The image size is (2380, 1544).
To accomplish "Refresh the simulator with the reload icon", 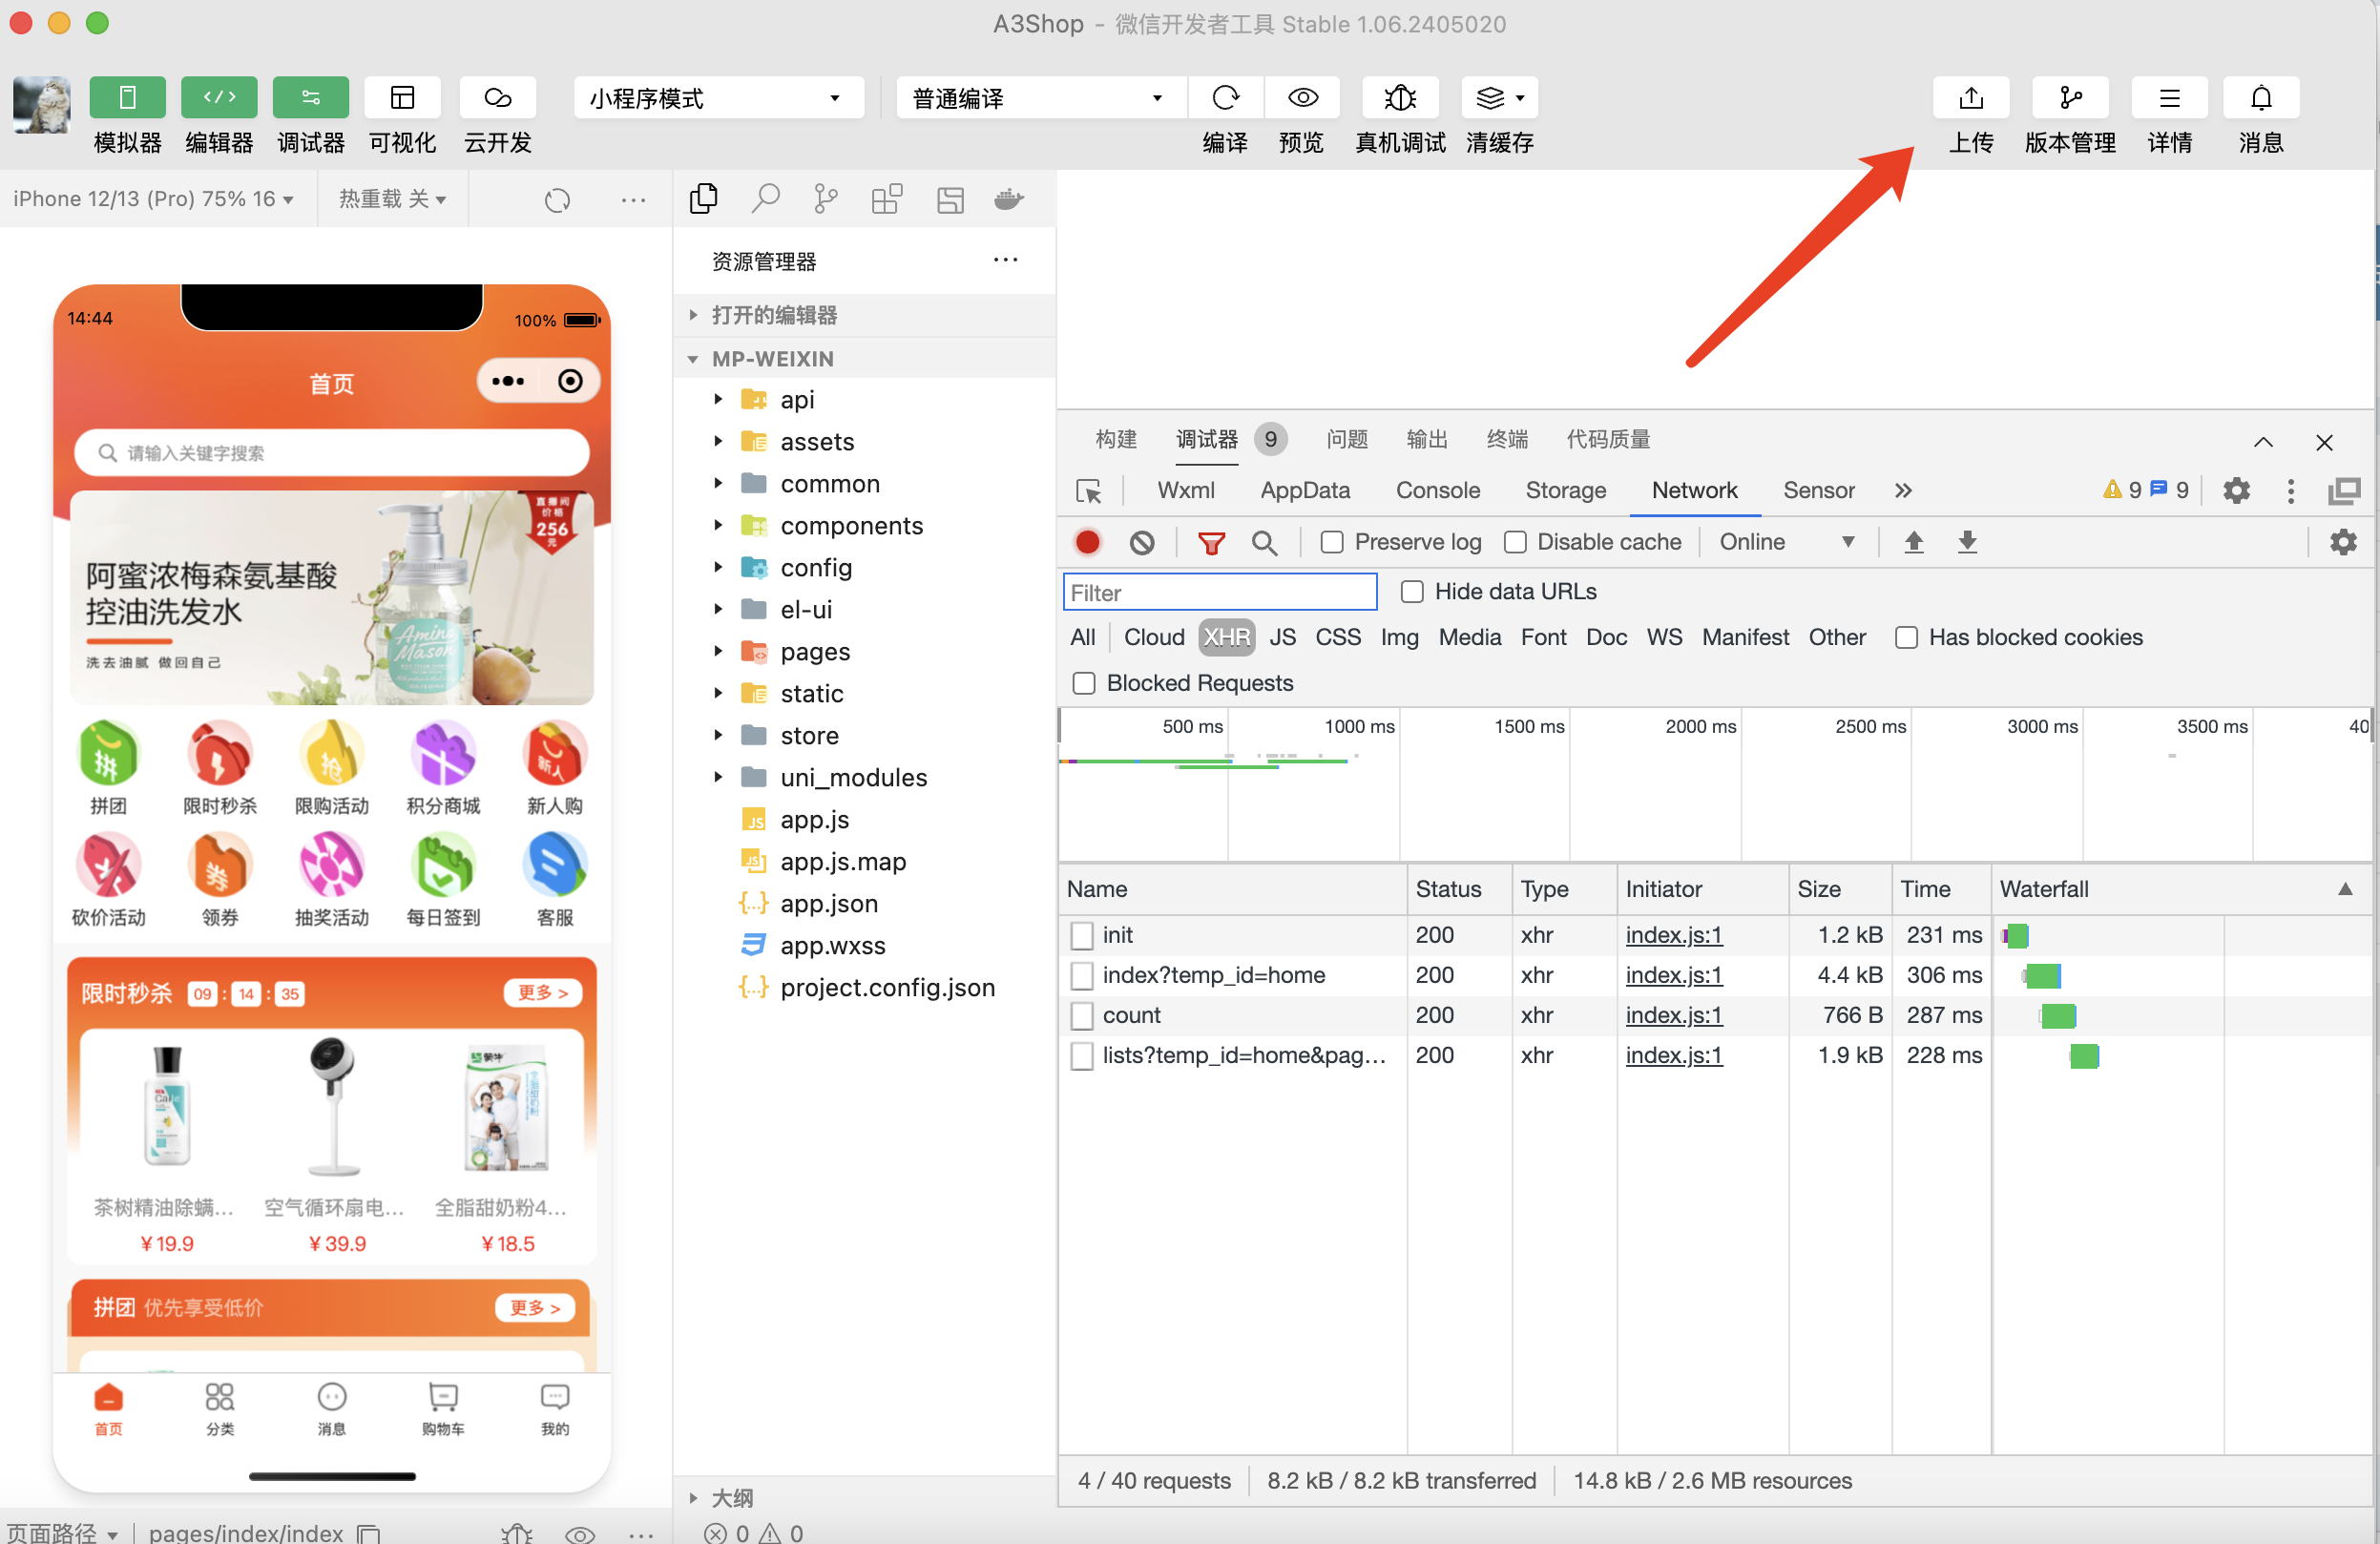I will tap(557, 200).
